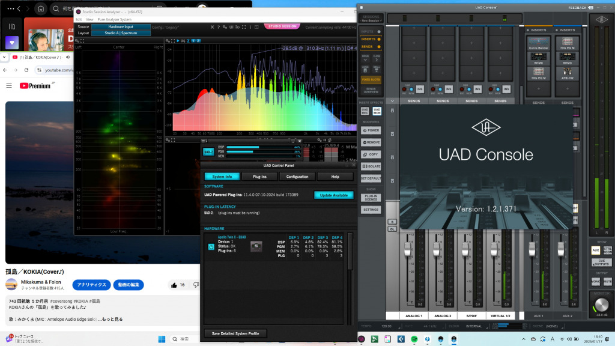The height and width of the screenshot is (346, 615).
Task: Open Spotify from the taskbar
Action: tap(414, 339)
